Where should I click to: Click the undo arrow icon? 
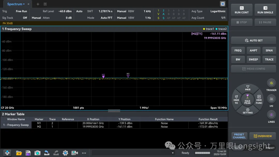[x=47, y=153]
